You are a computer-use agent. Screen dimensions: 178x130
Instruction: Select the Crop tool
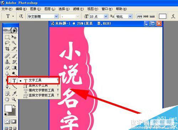(7, 49)
